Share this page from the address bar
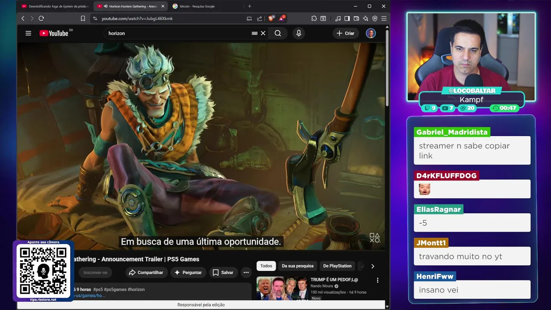The height and width of the screenshot is (310, 551). point(260,19)
